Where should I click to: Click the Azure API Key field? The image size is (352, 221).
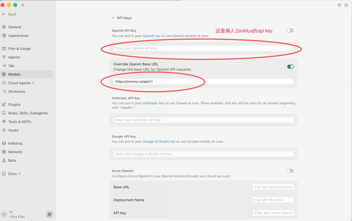click(x=273, y=213)
